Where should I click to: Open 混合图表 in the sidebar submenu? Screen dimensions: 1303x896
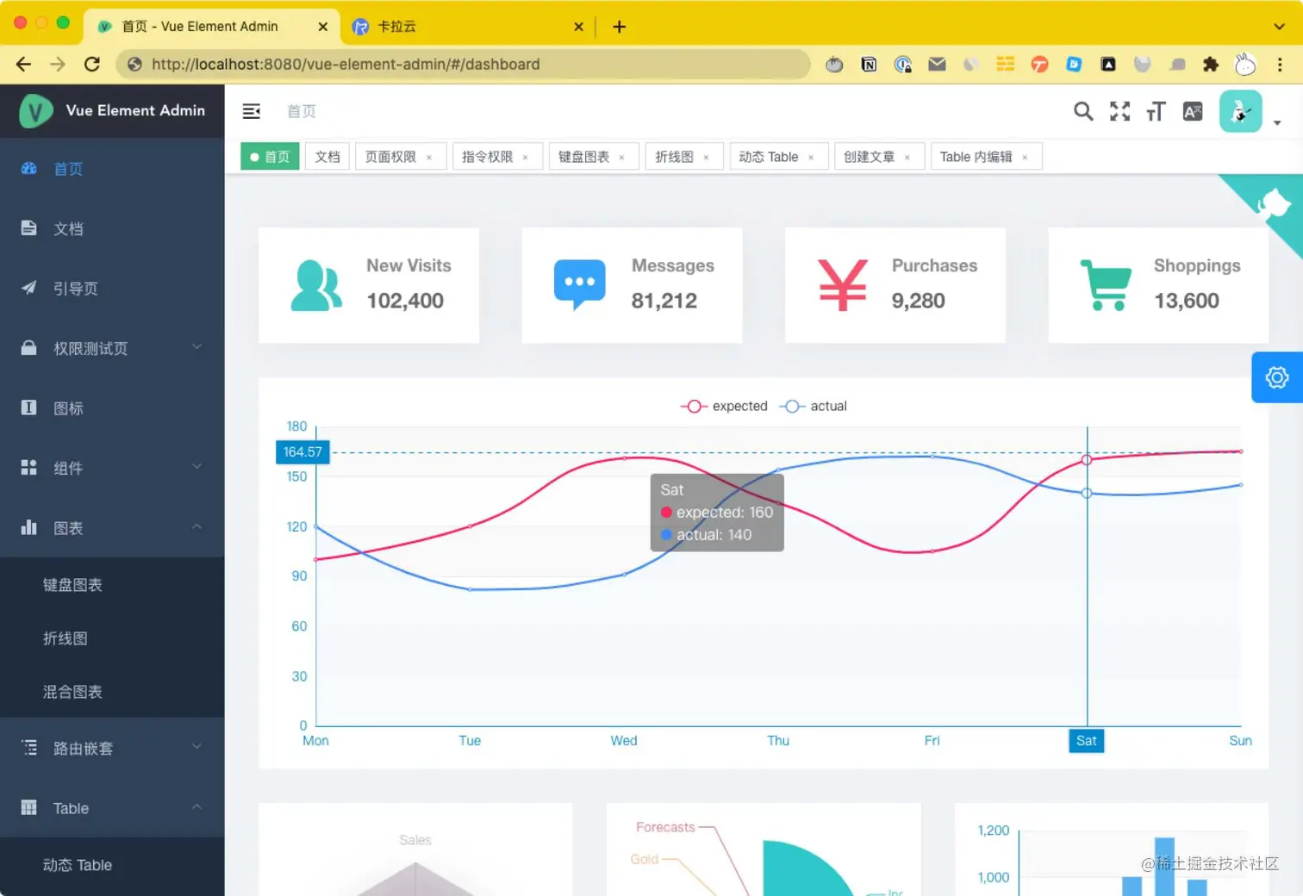[112, 692]
